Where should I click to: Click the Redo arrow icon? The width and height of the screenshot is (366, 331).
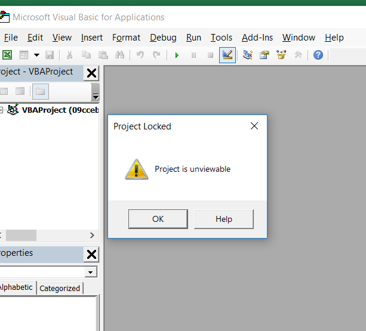pyautogui.click(x=156, y=55)
